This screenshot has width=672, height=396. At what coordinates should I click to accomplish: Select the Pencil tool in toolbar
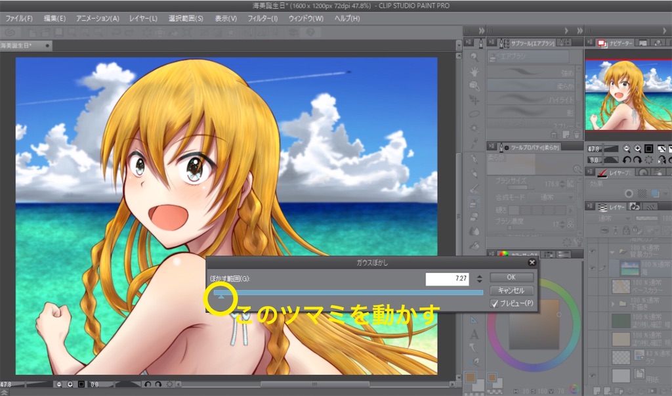click(474, 173)
